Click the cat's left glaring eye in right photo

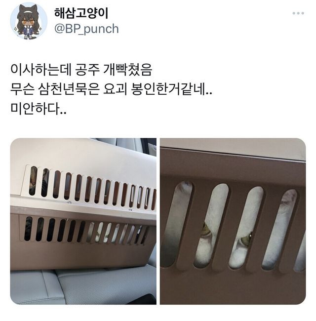click(207, 231)
